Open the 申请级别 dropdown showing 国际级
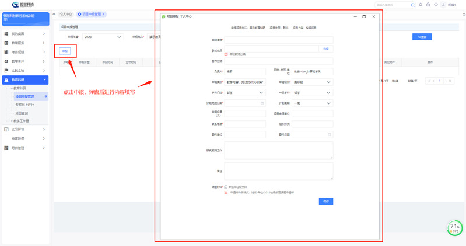Image resolution: width=466 pixels, height=246 pixels. [x=312, y=82]
